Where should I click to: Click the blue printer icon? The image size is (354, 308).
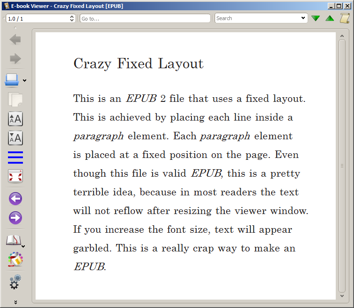[x=12, y=80]
